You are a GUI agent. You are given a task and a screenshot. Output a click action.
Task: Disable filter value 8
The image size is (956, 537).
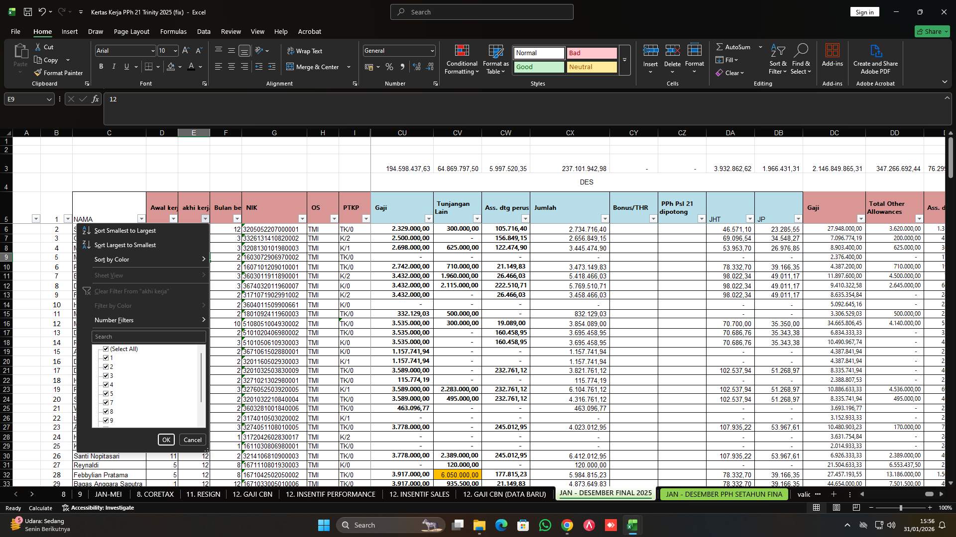click(106, 411)
